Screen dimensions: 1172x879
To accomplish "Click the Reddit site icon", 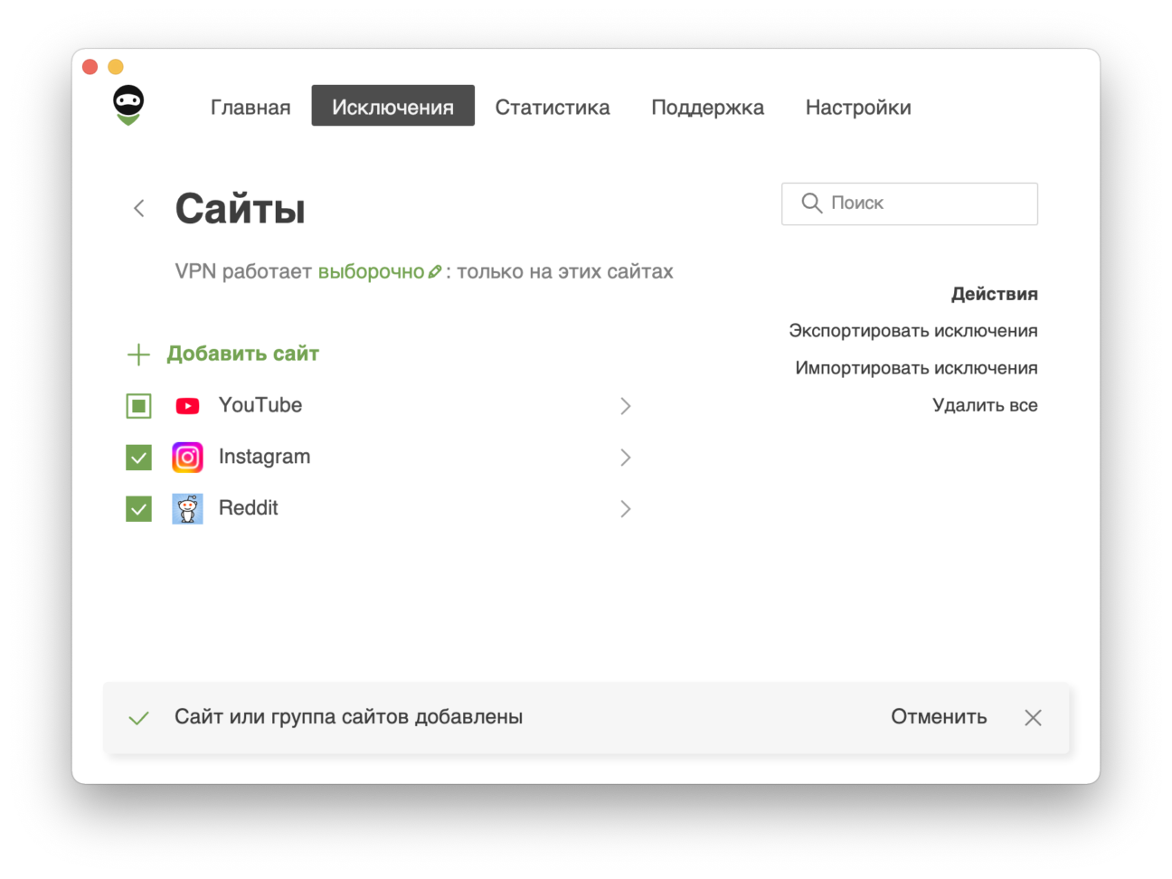I will [x=187, y=509].
